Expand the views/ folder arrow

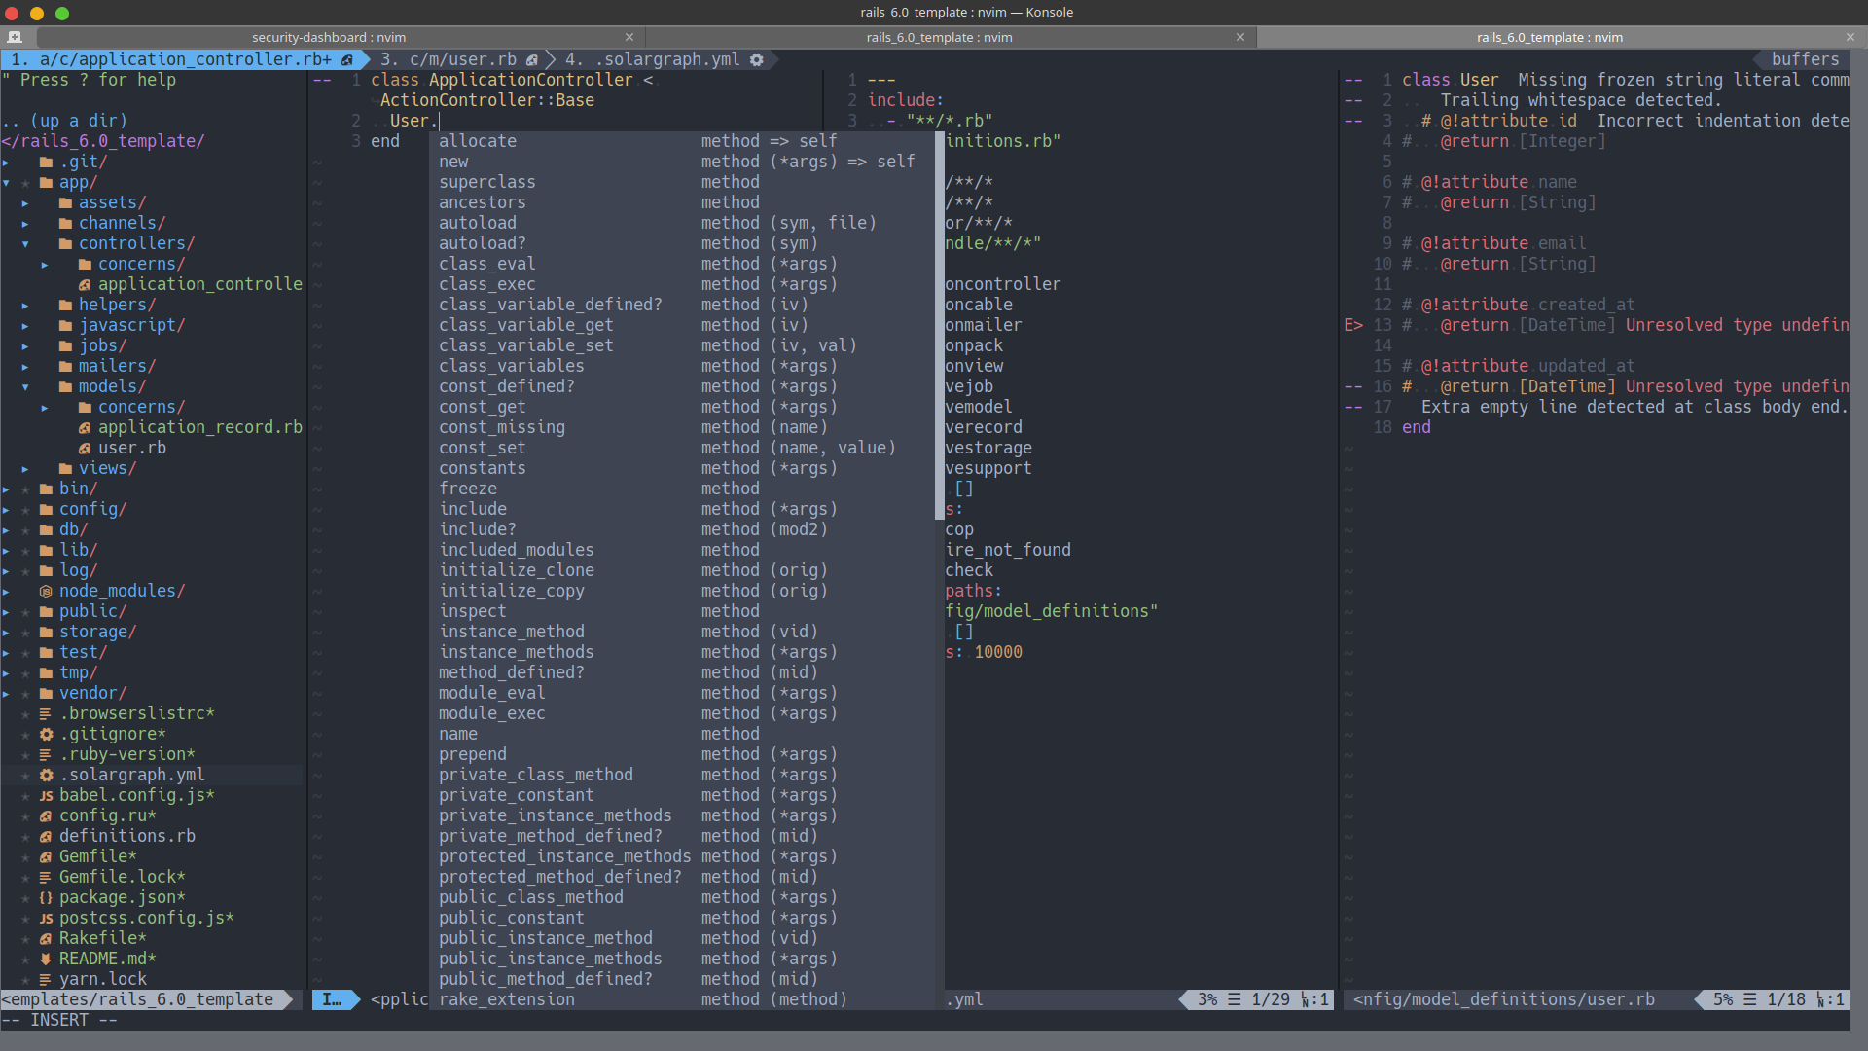click(x=25, y=469)
